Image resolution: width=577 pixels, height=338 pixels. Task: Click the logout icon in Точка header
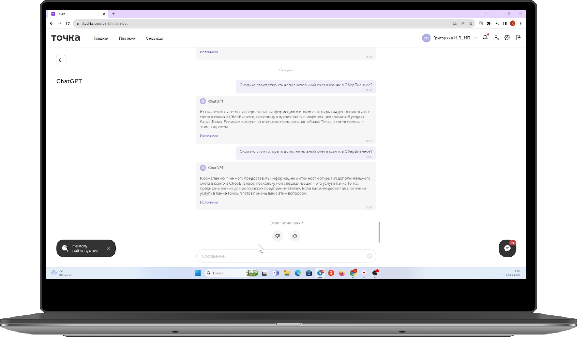(518, 38)
